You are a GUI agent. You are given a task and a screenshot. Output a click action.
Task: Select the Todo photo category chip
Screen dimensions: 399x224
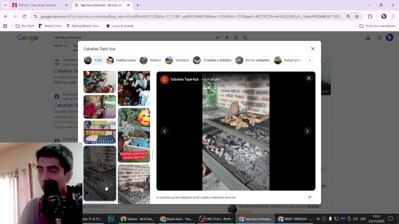[x=94, y=60]
